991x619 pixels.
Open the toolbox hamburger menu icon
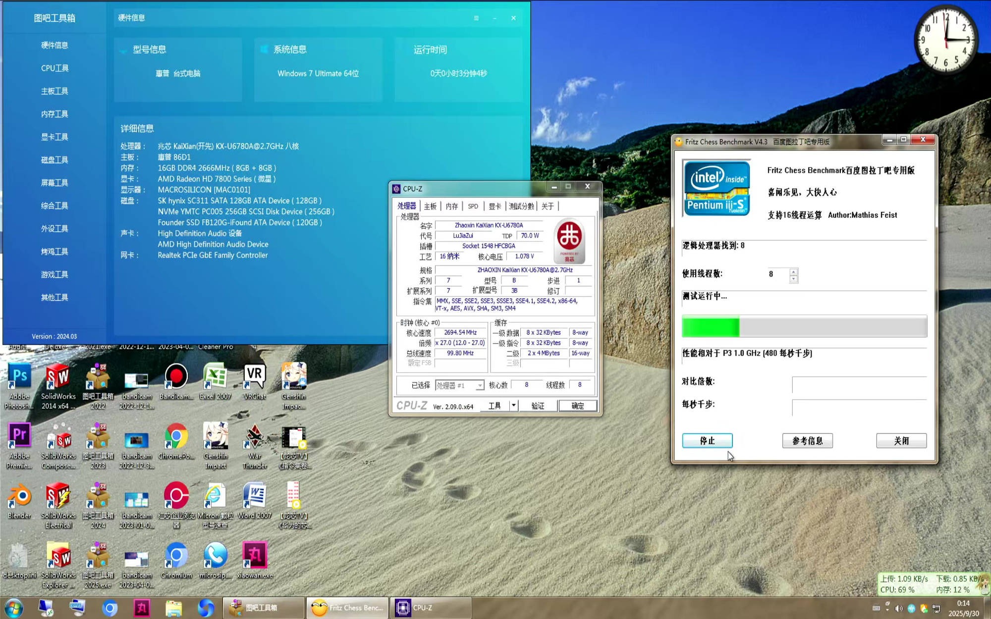click(x=476, y=18)
